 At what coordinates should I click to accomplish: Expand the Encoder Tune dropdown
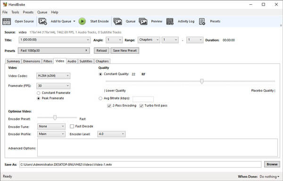[51, 126]
